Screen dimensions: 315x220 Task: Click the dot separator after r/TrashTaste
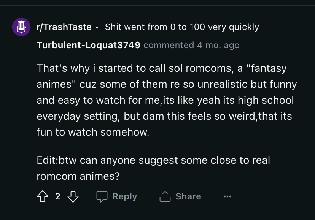(97, 27)
